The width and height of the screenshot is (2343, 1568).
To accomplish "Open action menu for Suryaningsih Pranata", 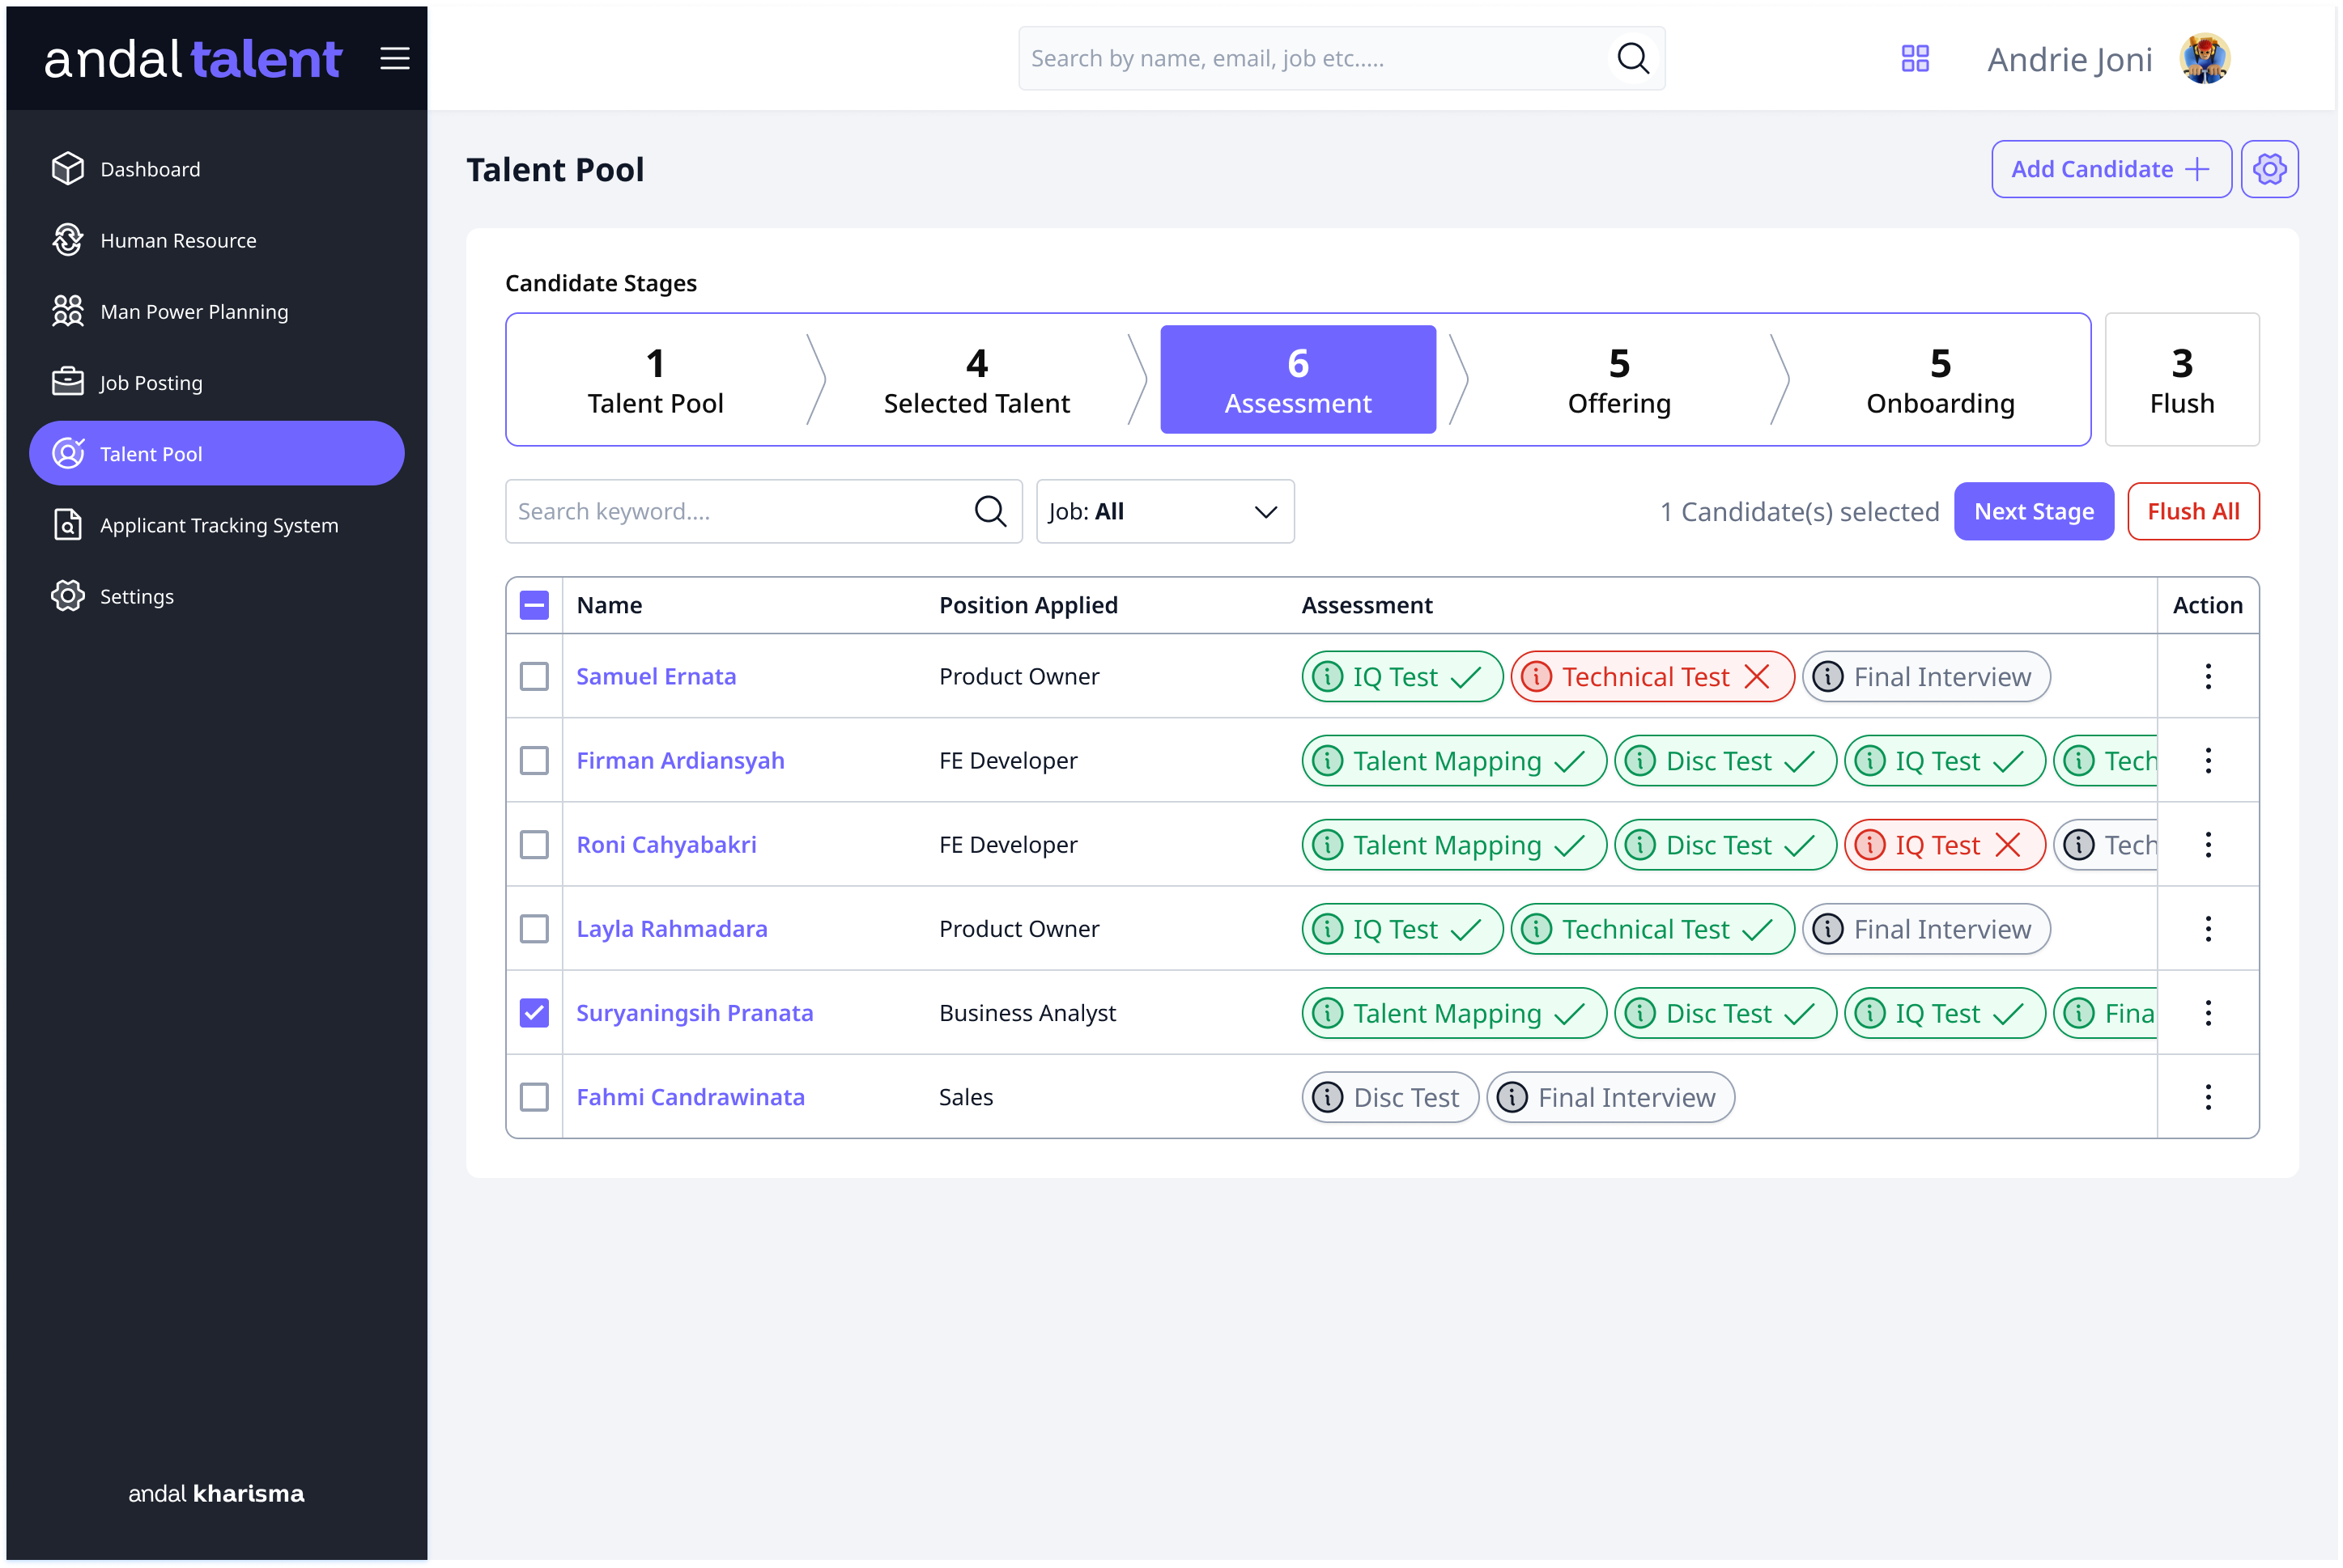I will [x=2206, y=1012].
